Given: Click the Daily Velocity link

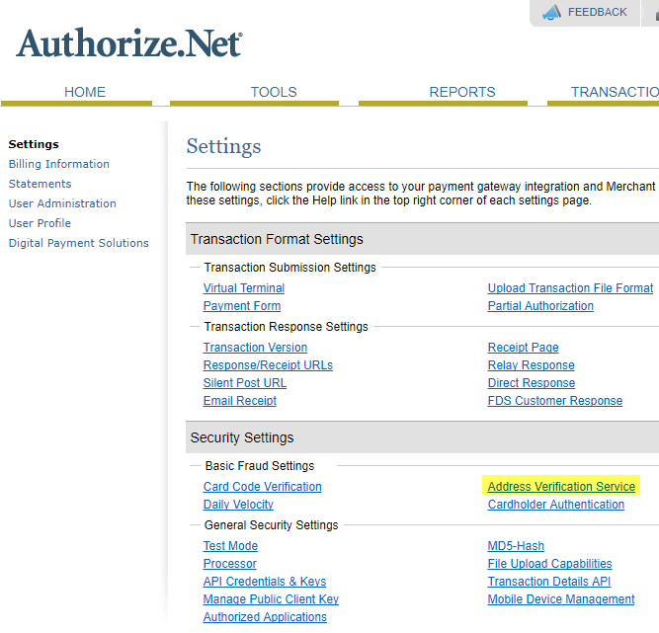Looking at the screenshot, I should (x=238, y=505).
